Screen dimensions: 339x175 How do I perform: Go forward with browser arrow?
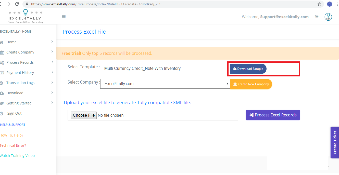[9, 4]
